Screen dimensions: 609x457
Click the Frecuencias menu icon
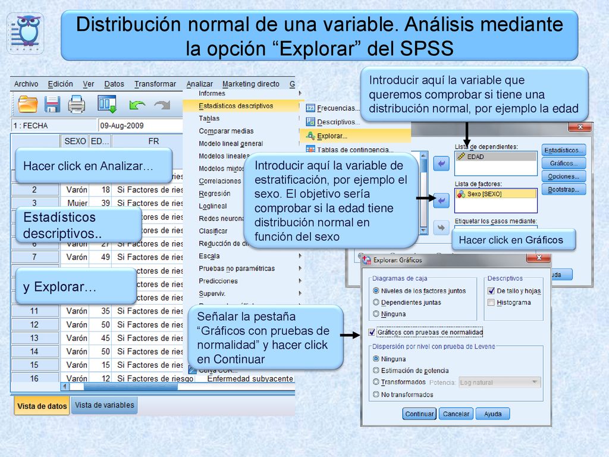(310, 108)
